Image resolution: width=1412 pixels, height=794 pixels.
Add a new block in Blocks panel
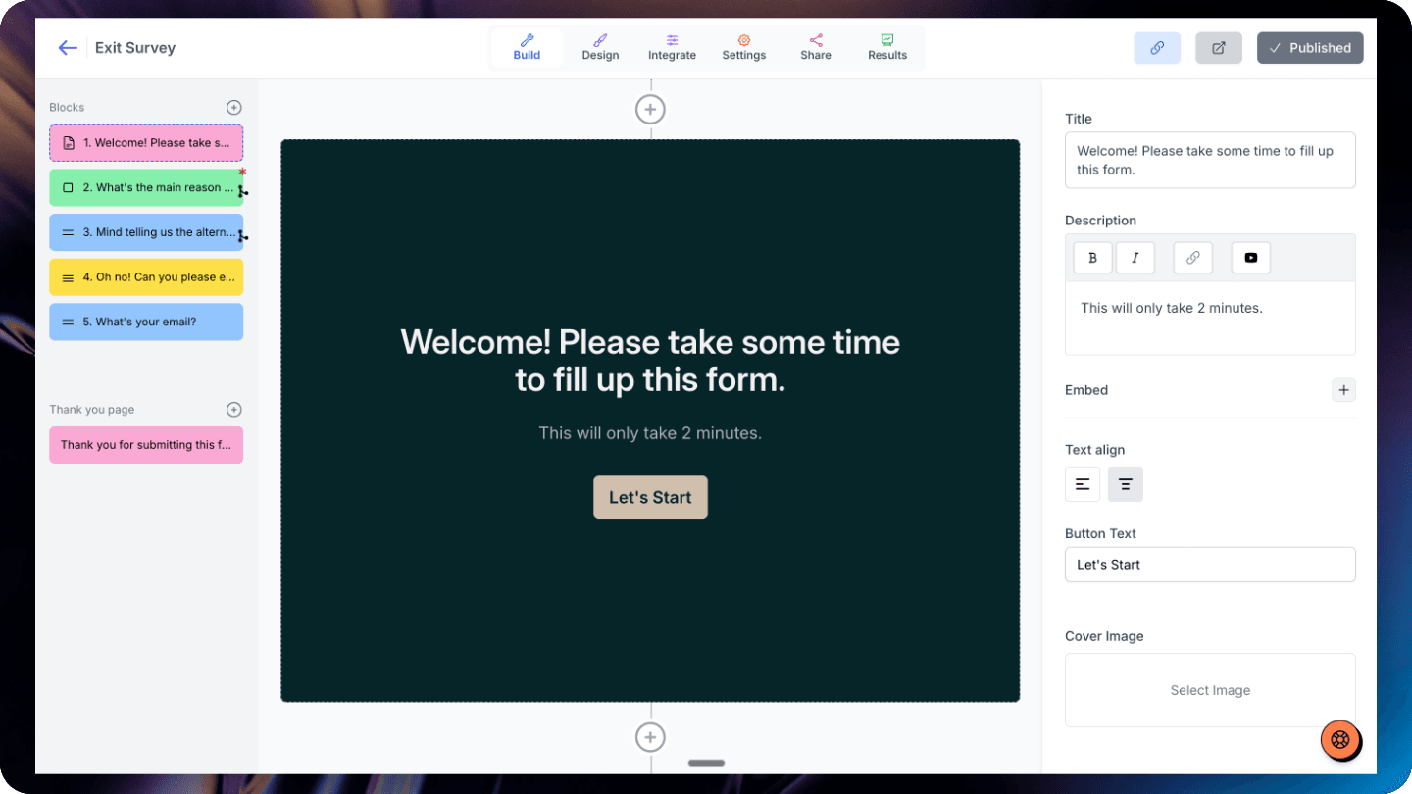pos(233,108)
